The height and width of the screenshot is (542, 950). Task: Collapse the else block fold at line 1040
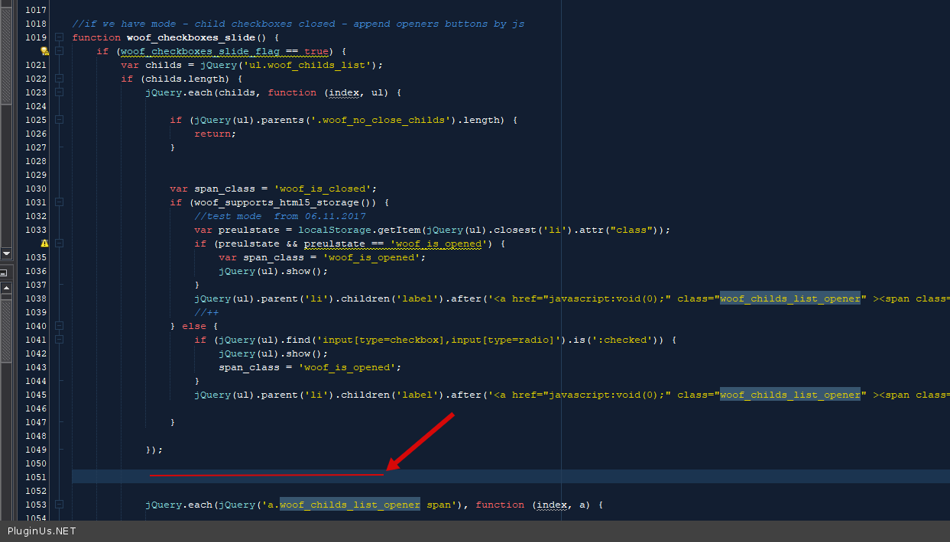click(59, 326)
